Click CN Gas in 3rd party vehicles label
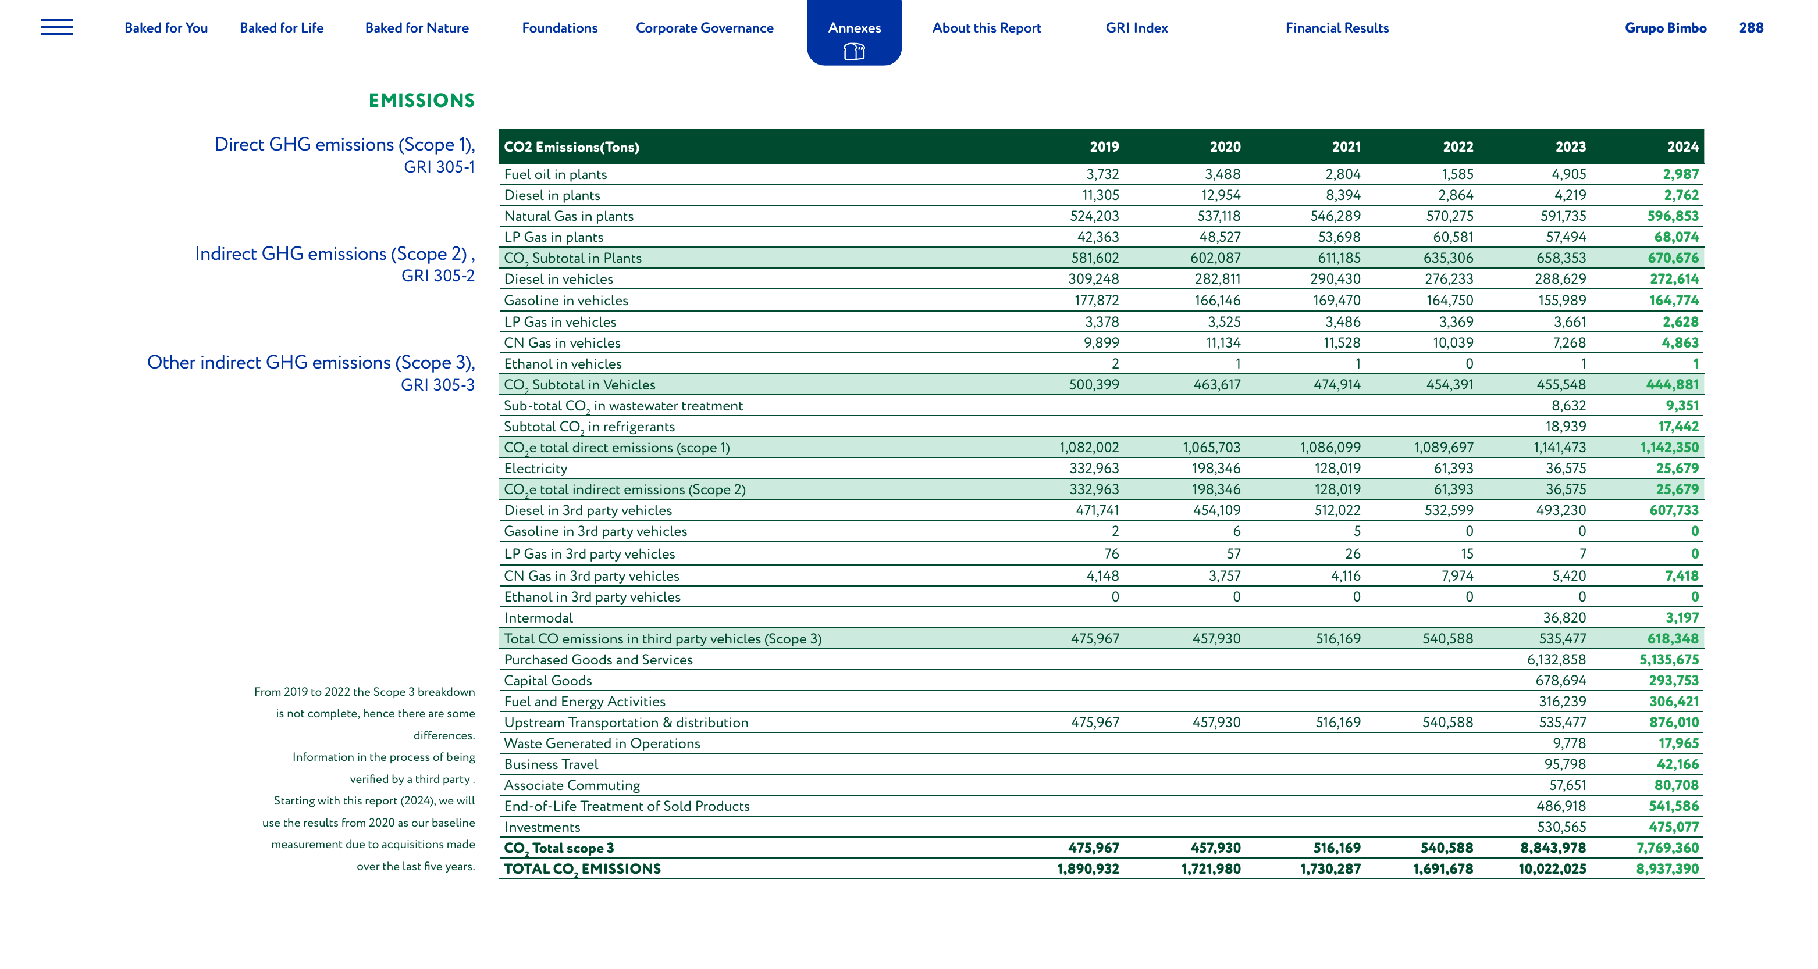Screen dimensions: 1818x969 [592, 576]
